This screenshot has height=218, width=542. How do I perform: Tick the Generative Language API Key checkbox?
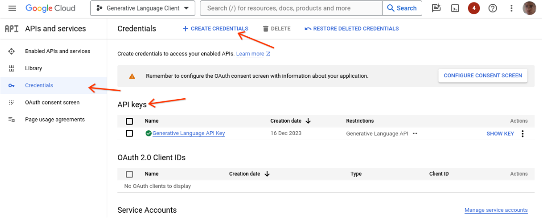[129, 134]
